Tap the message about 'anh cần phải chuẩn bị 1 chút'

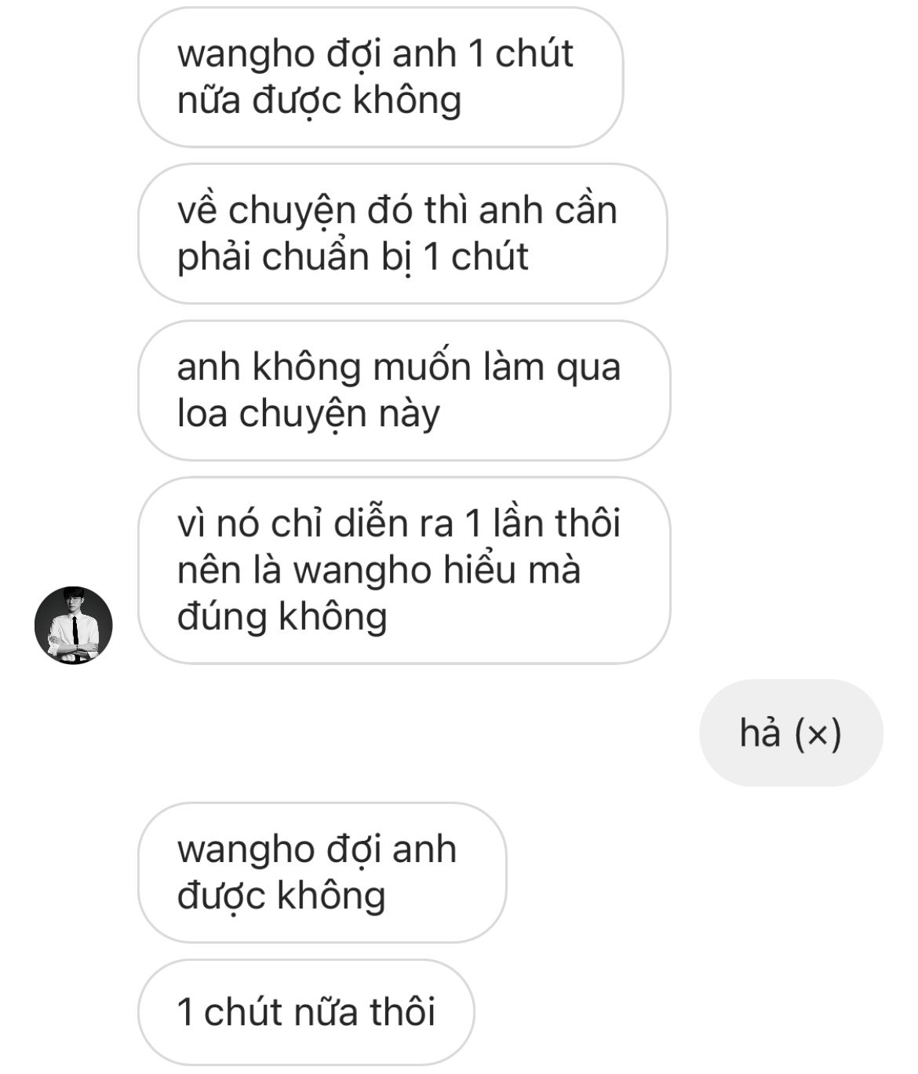point(403,234)
